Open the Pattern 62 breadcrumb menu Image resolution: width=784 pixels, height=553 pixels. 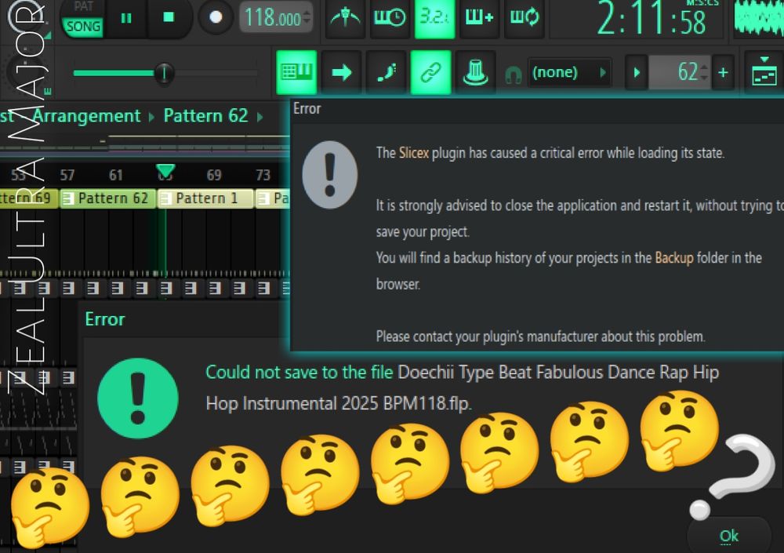coord(205,116)
